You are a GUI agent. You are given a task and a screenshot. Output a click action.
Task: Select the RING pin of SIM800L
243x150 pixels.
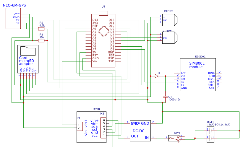(212, 73)
